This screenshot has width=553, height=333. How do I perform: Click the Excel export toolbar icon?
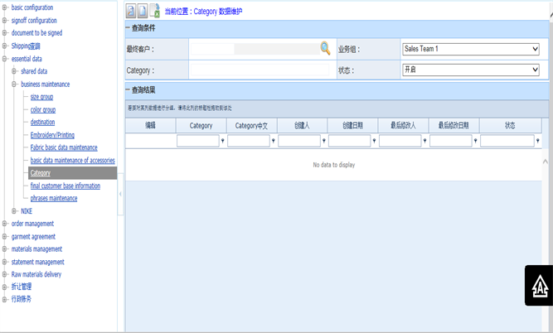[155, 11]
